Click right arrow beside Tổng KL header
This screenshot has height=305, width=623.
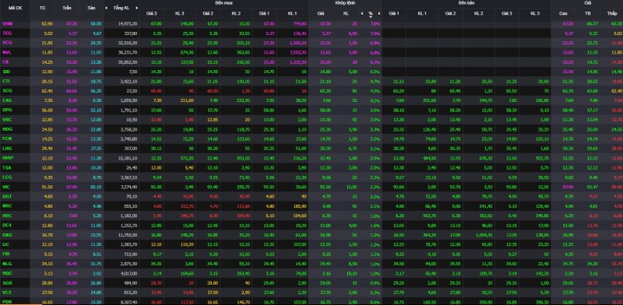pos(137,8)
